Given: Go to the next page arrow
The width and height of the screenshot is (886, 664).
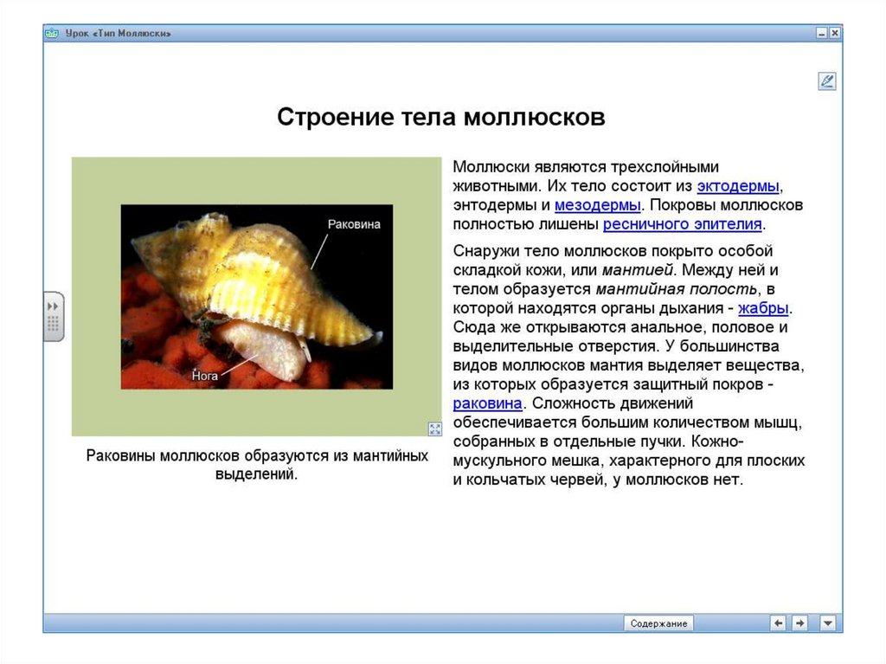Looking at the screenshot, I should click(800, 622).
